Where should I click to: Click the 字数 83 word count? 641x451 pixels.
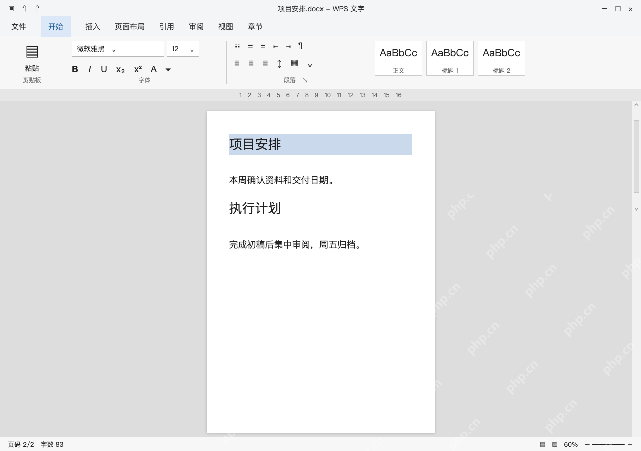[52, 444]
